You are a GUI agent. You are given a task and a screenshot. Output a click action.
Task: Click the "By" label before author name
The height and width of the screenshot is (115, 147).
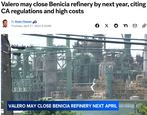pos(13,21)
